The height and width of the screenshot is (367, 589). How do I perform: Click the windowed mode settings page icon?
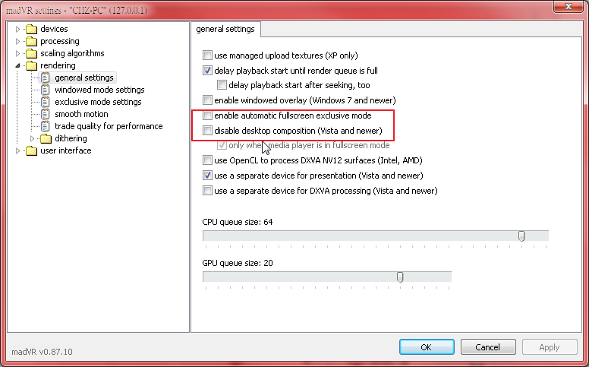[46, 90]
